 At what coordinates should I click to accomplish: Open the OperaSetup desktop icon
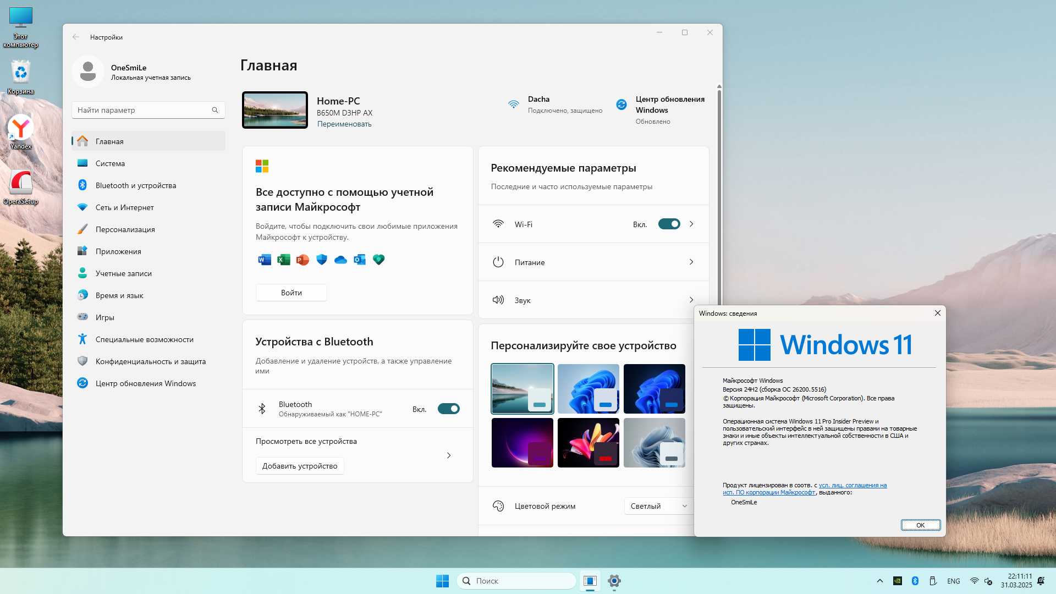pyautogui.click(x=21, y=186)
